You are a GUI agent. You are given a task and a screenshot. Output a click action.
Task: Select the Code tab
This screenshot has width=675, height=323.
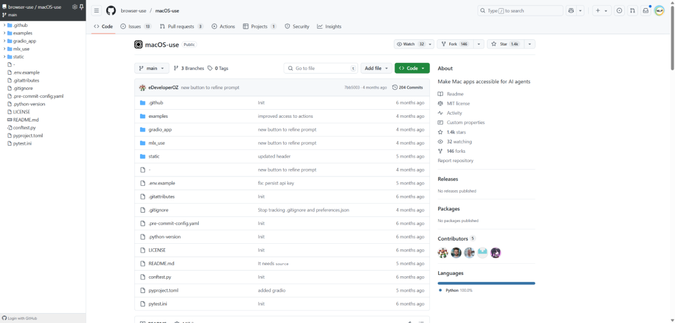coord(103,27)
